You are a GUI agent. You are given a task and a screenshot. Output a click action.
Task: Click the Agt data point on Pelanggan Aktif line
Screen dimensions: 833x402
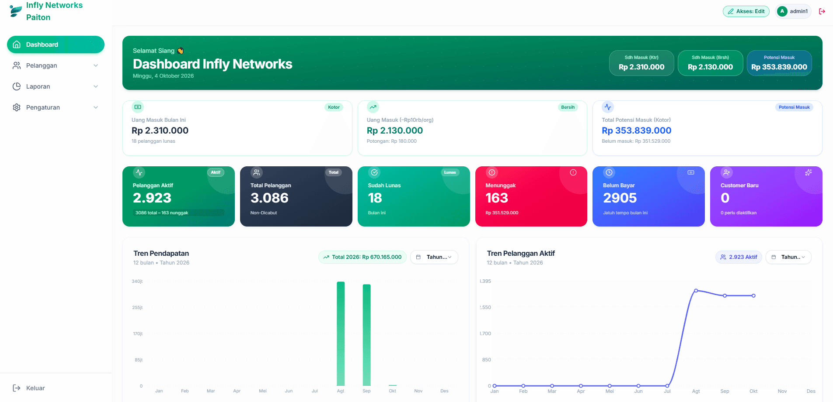(x=696, y=290)
